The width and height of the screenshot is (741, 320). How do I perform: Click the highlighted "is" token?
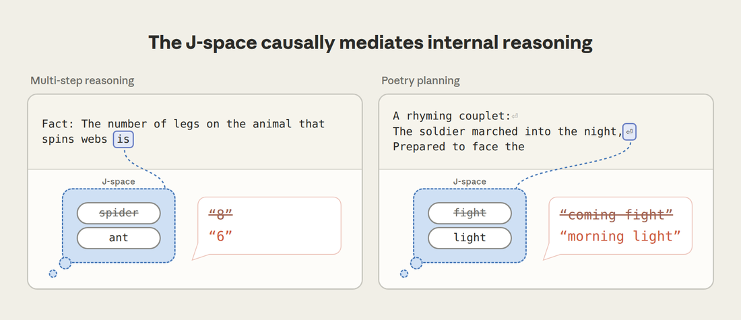click(x=123, y=139)
